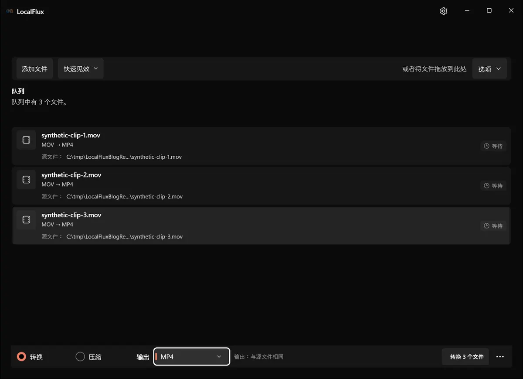Click source path of synthetic-clip-1.mov
This screenshot has width=523, height=379.
124,157
